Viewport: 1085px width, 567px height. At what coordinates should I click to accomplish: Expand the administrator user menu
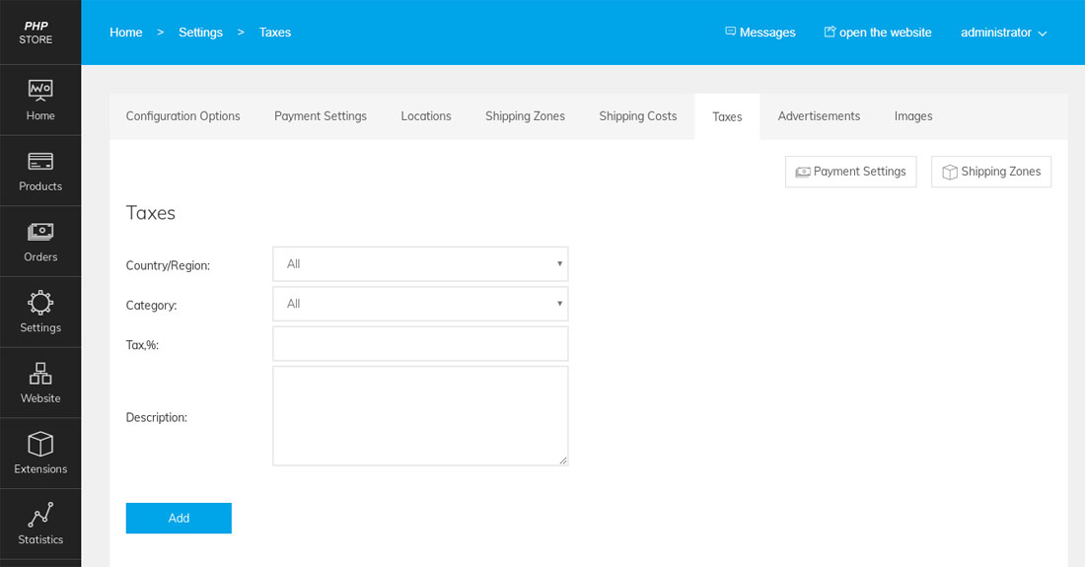click(1003, 33)
